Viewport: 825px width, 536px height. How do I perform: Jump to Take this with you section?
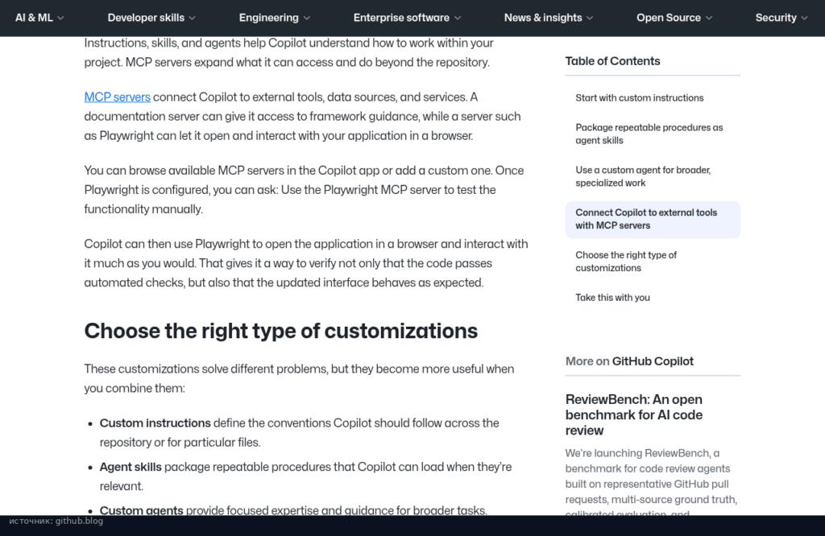(612, 298)
